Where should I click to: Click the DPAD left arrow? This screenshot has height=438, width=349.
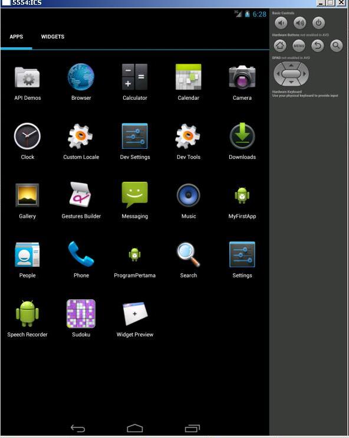(x=278, y=74)
